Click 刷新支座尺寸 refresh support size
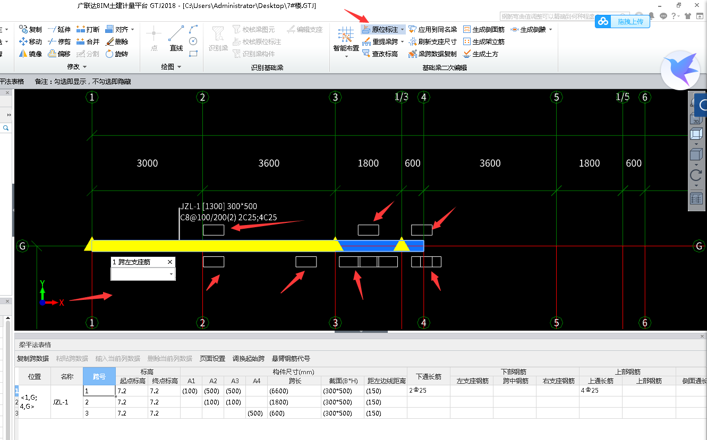707x440 pixels. point(432,41)
